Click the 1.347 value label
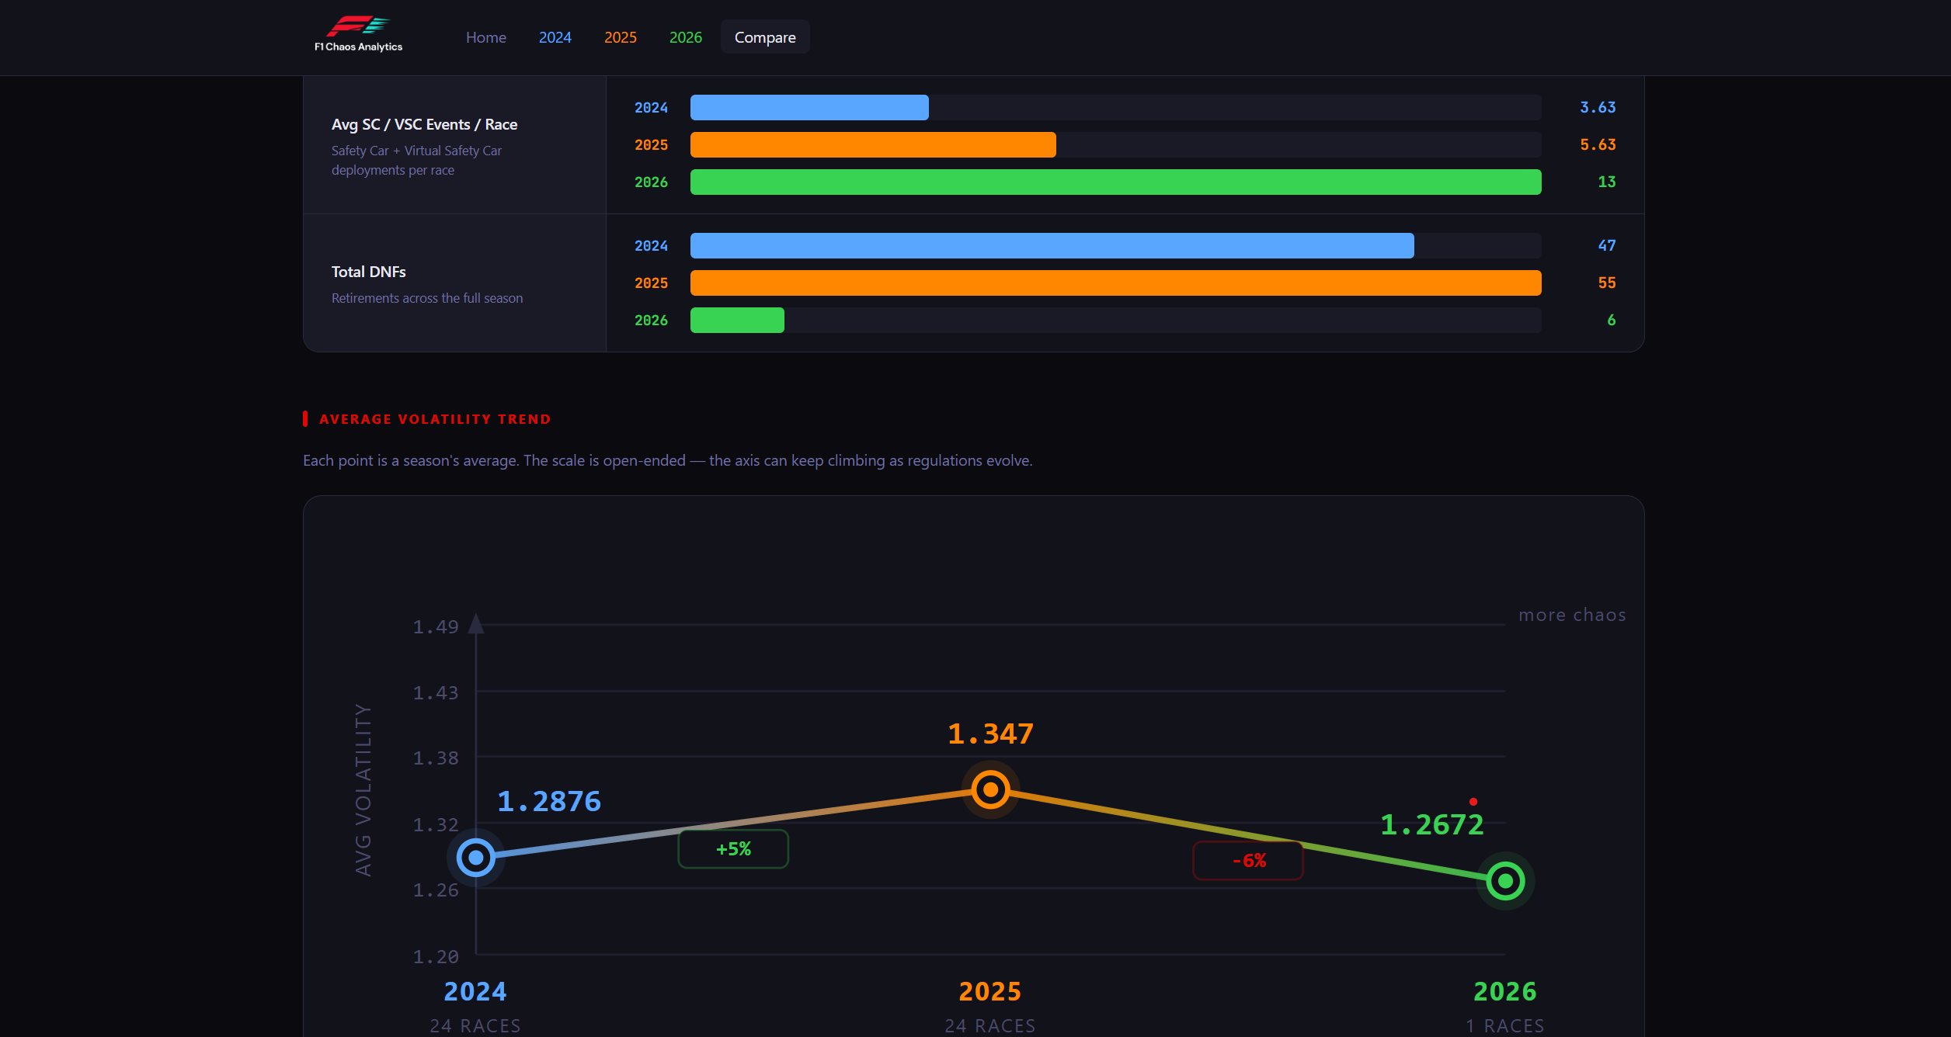The height and width of the screenshot is (1037, 1951). (x=990, y=734)
